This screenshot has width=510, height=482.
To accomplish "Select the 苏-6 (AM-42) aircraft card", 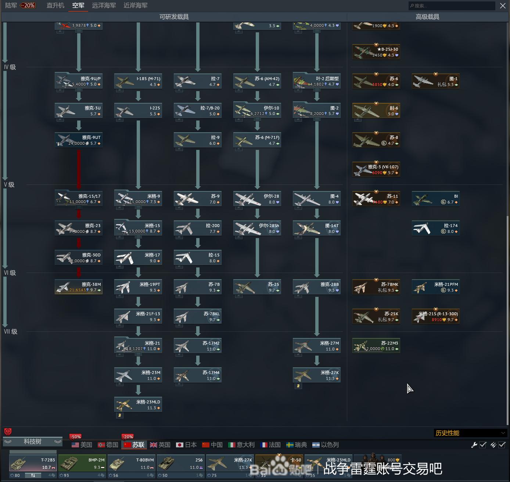I will (x=257, y=81).
